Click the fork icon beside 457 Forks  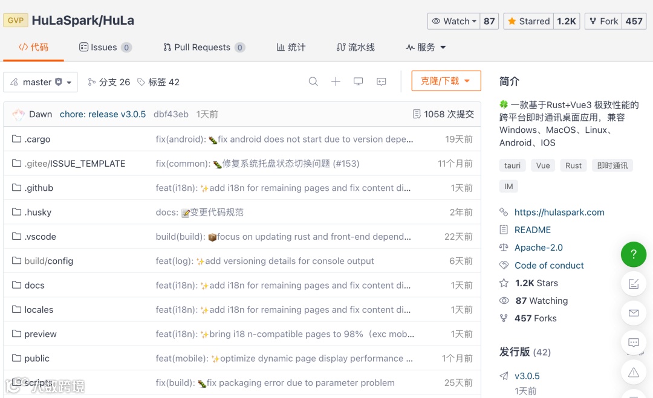tap(504, 318)
